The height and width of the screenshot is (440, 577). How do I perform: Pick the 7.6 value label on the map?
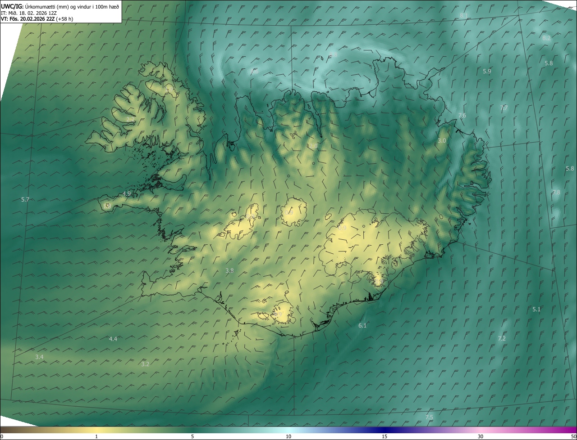(x=462, y=116)
